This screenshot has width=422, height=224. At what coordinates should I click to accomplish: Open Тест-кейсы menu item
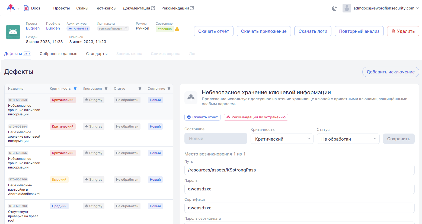[x=105, y=8]
